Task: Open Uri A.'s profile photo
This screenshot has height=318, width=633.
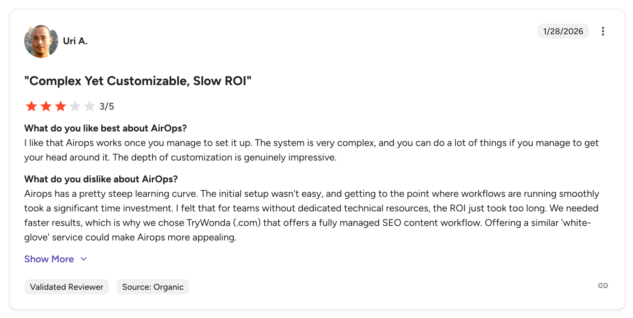Action: (41, 41)
